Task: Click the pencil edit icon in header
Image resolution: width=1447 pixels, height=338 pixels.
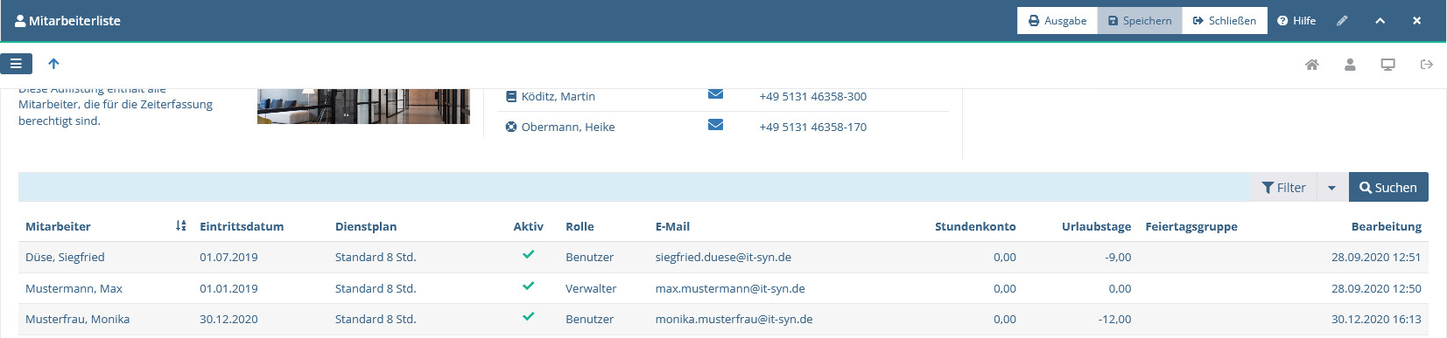Action: pyautogui.click(x=1342, y=21)
